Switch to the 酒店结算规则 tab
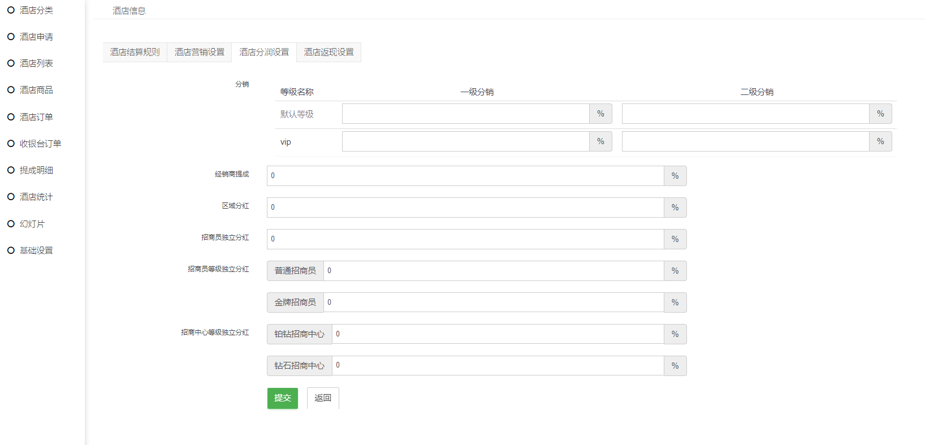Viewport: 925px width, 445px height. click(x=135, y=52)
